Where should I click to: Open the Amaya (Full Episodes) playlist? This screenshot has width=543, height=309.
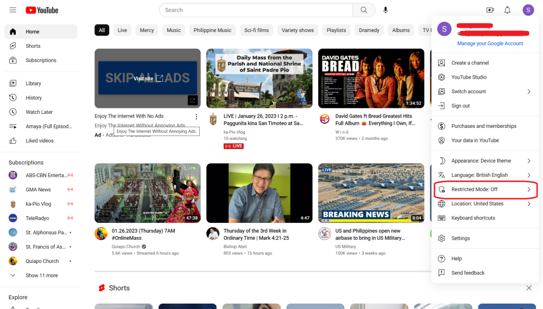click(x=41, y=126)
